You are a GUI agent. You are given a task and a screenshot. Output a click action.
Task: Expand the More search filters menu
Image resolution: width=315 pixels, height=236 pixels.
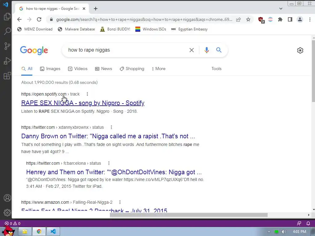tap(159, 69)
